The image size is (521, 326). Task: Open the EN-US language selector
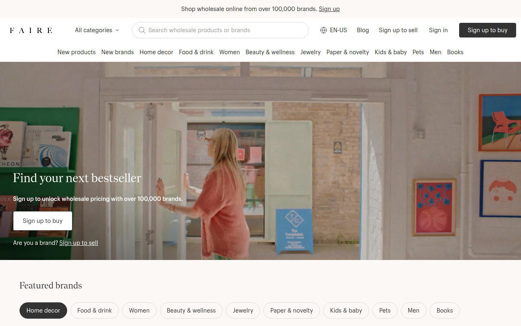tap(334, 30)
